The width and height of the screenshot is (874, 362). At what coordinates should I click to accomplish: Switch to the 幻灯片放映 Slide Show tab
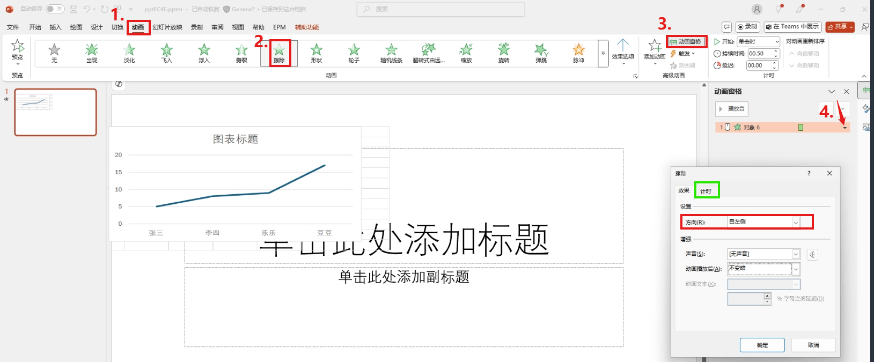tap(167, 27)
